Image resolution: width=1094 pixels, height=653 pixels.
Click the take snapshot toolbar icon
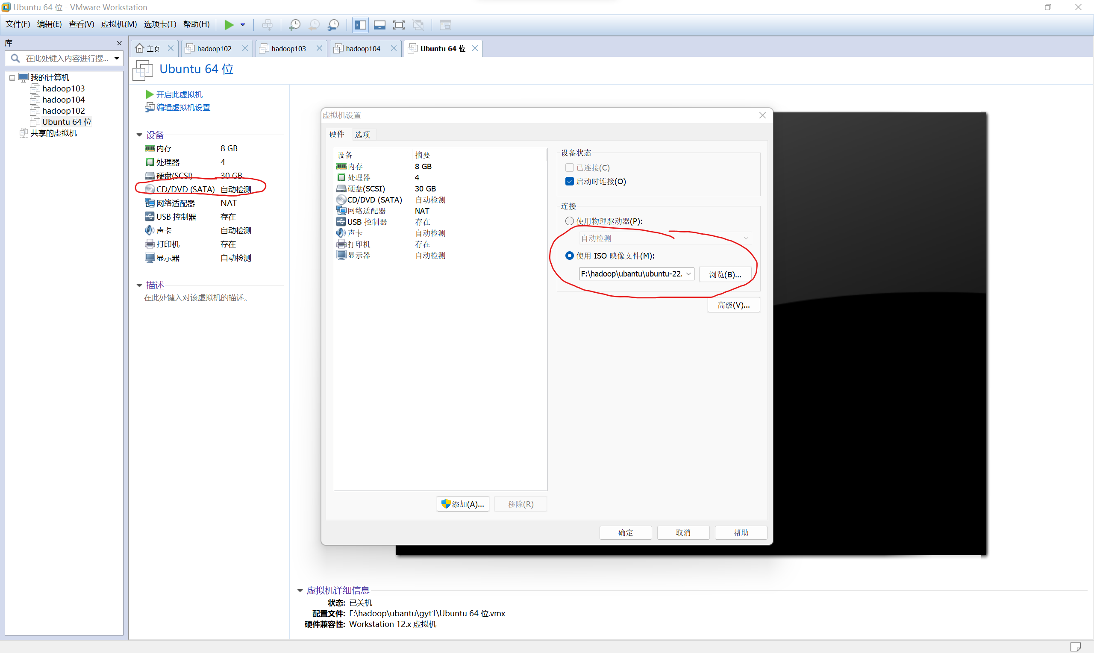(294, 25)
